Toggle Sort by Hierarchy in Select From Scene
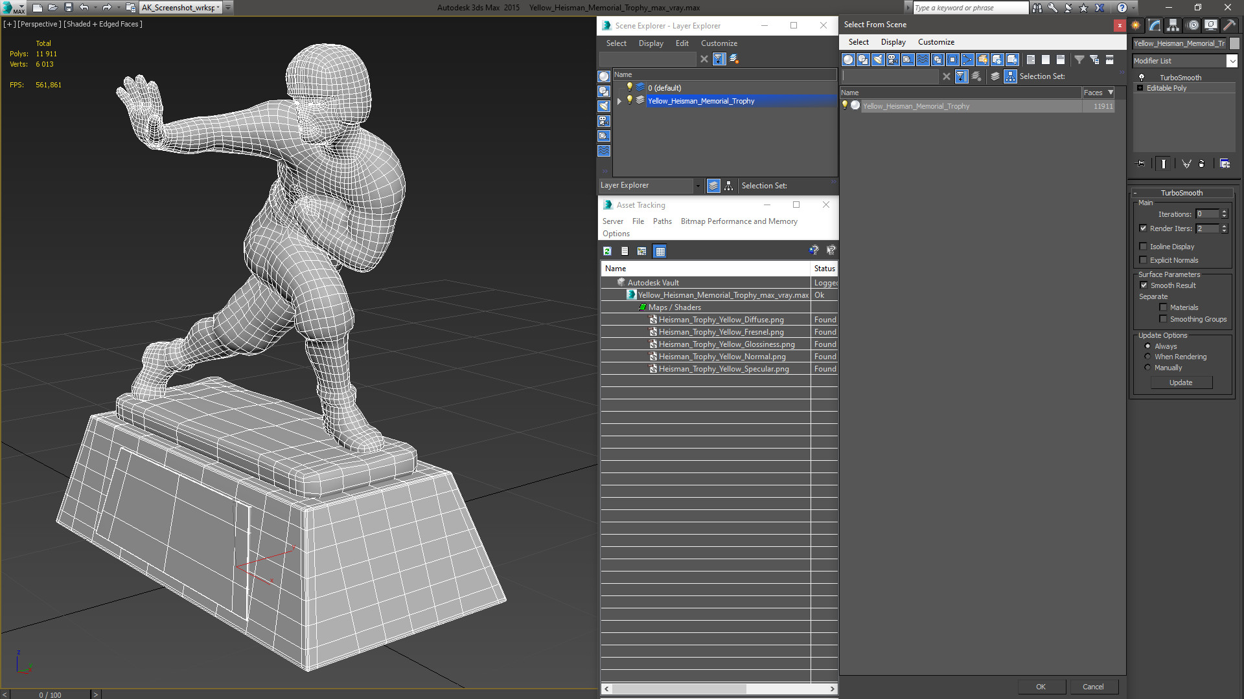The height and width of the screenshot is (699, 1244). click(x=1011, y=76)
